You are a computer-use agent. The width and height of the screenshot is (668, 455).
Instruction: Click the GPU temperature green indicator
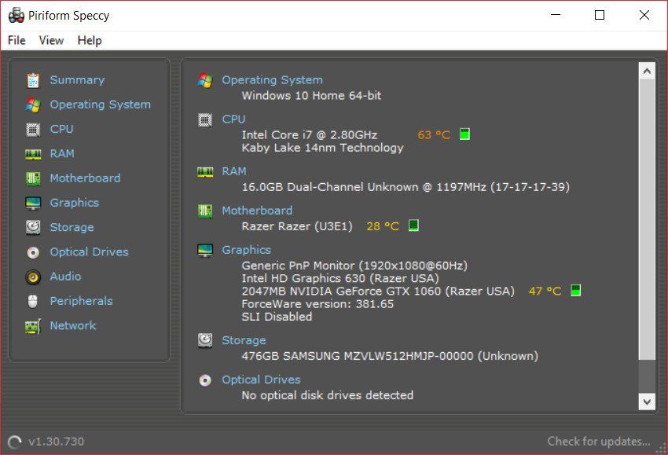pos(576,290)
